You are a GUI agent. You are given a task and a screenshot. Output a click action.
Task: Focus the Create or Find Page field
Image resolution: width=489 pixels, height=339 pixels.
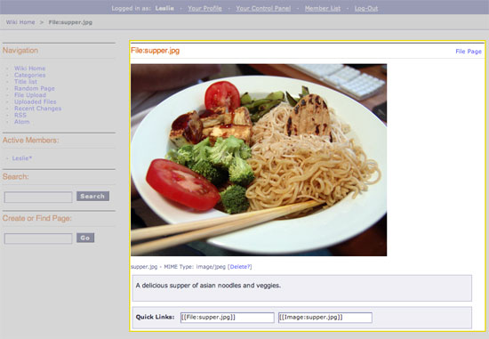point(38,238)
